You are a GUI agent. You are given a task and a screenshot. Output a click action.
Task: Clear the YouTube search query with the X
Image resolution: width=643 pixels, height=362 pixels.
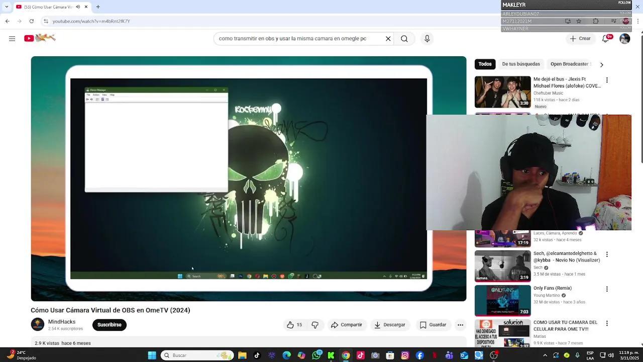pyautogui.click(x=388, y=39)
